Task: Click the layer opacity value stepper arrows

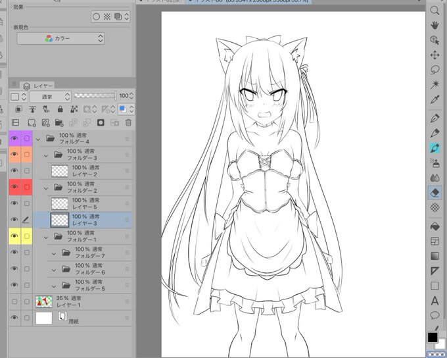Action: [131, 95]
